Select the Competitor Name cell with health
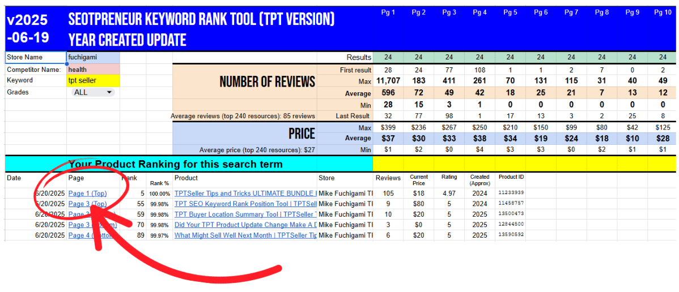The image size is (679, 292). (x=93, y=69)
